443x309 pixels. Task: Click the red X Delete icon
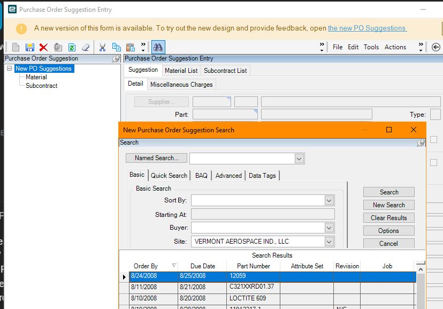tap(43, 47)
